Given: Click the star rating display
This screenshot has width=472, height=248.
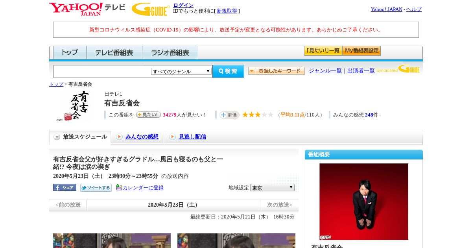Looking at the screenshot, I should [x=258, y=115].
